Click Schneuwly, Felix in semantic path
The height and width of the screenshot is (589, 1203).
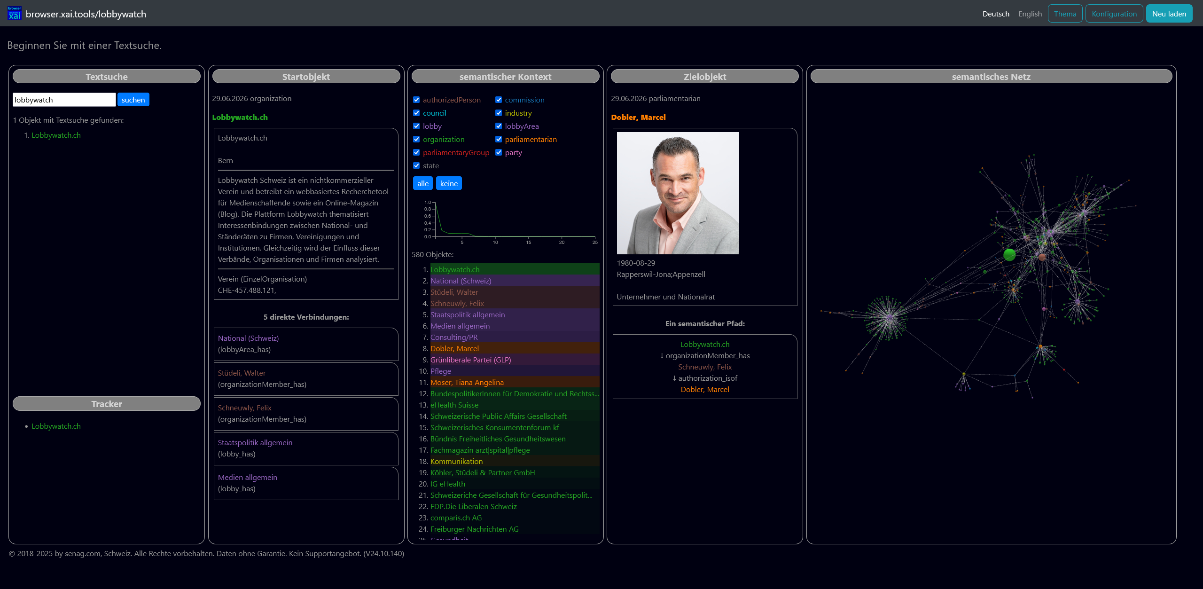(x=704, y=367)
